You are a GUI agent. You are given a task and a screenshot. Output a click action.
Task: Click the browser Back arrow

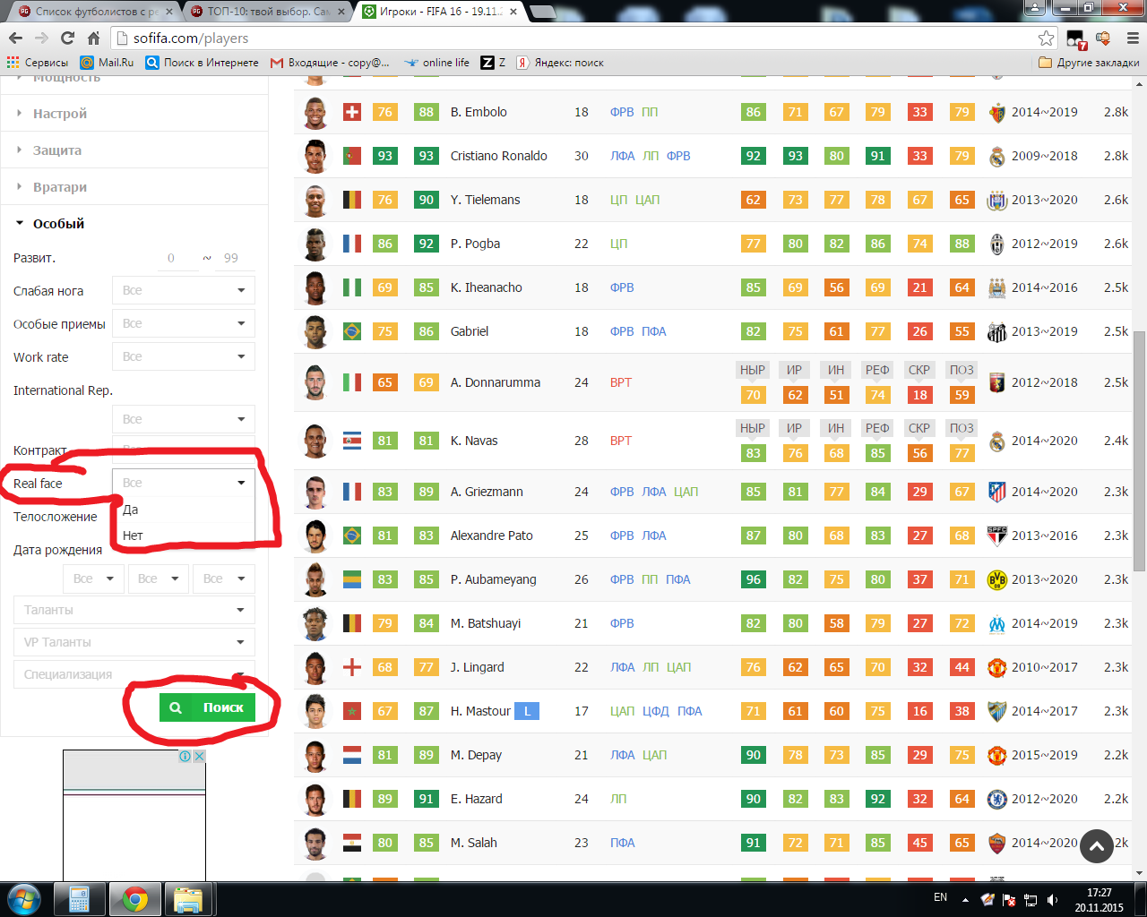click(15, 38)
